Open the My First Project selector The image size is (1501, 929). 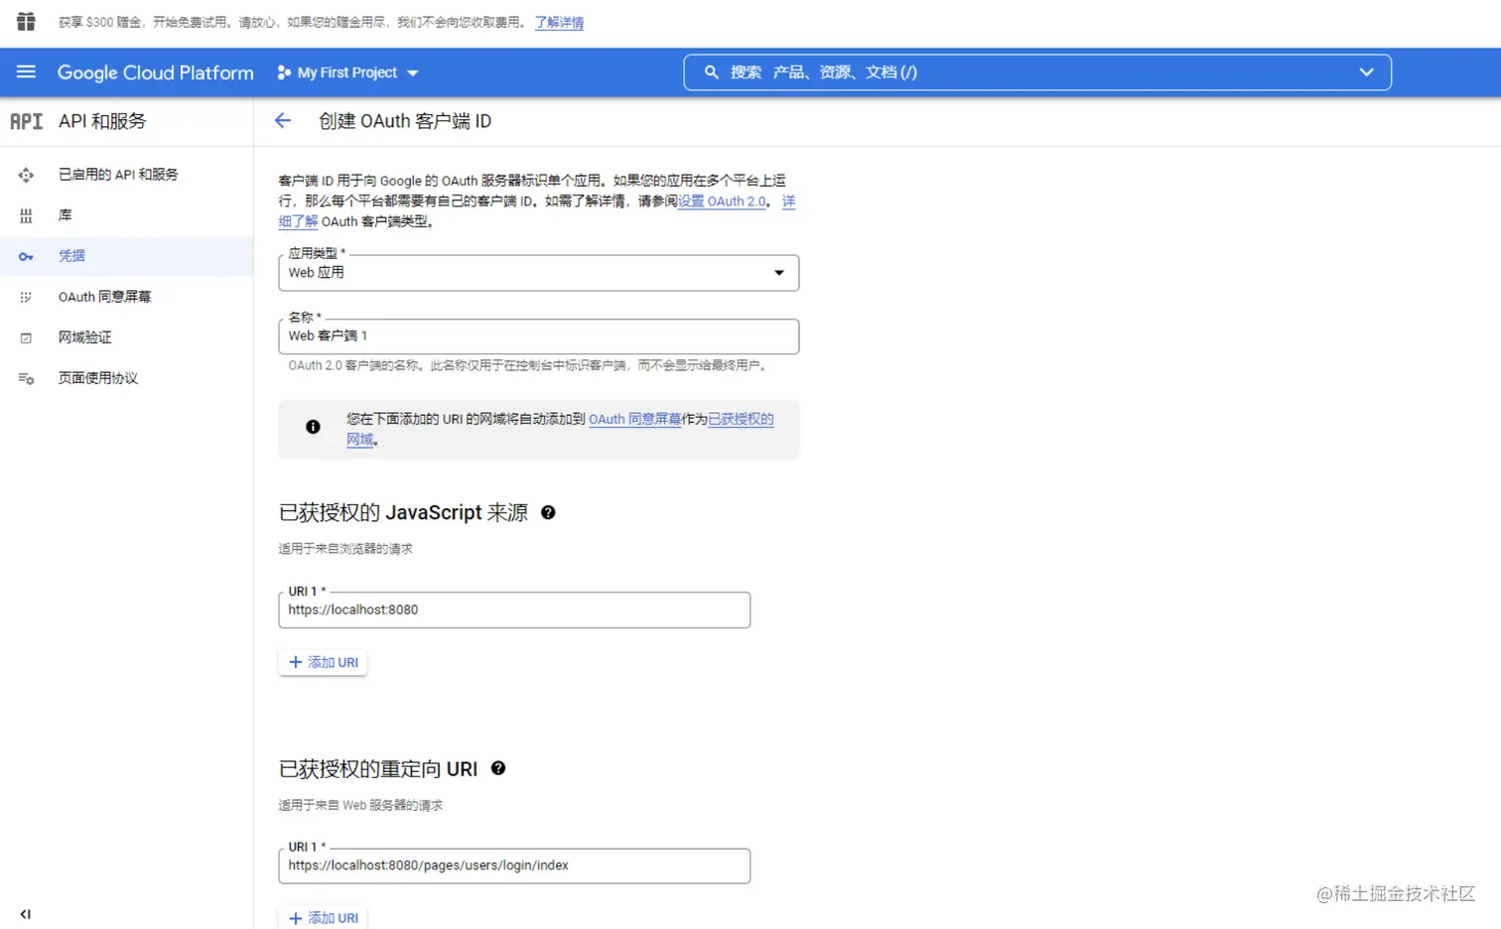click(x=347, y=72)
